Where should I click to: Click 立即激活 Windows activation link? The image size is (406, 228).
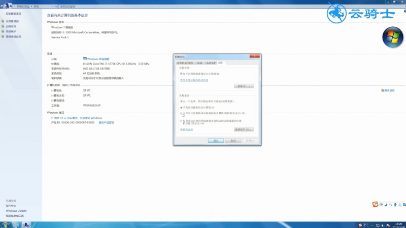point(91,118)
